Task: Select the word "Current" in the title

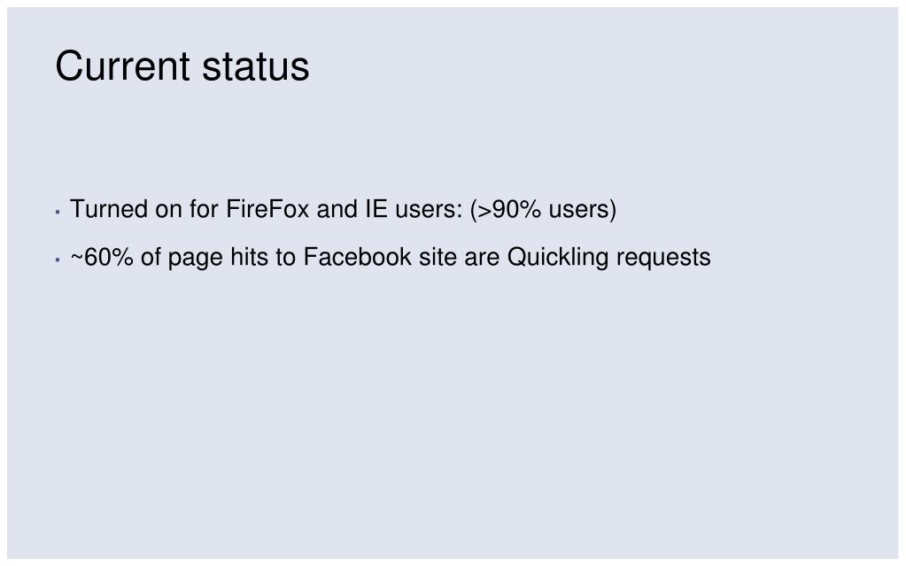Action: coord(122,66)
